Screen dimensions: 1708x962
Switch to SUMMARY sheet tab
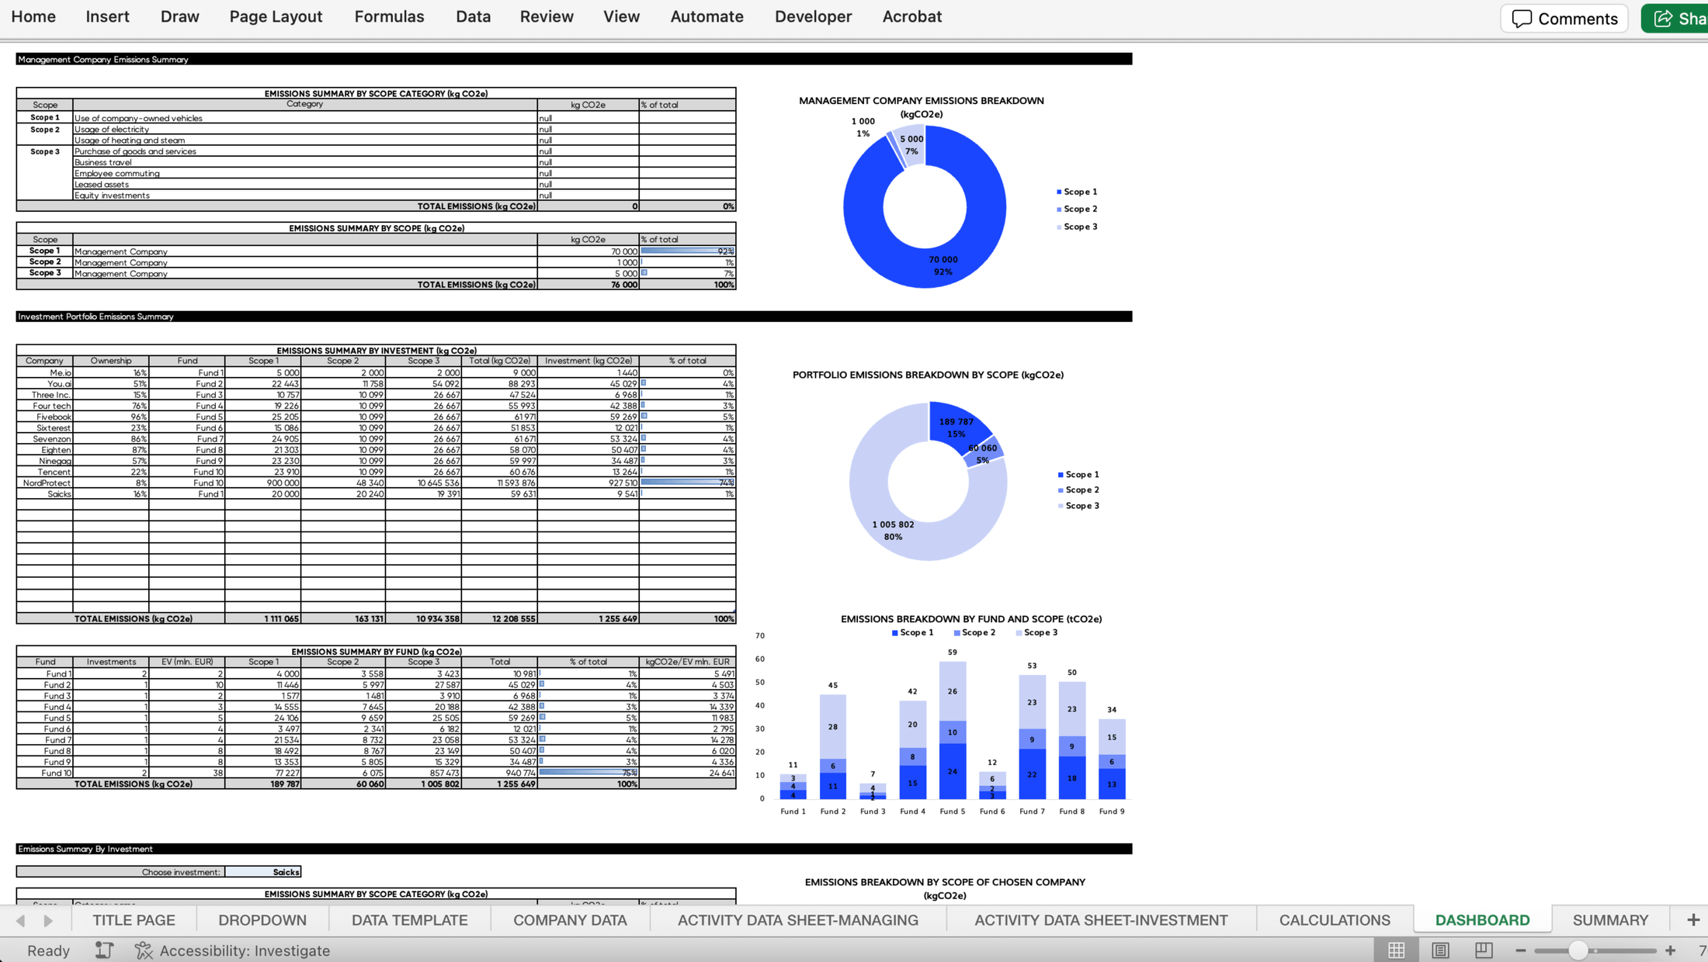1610,920
